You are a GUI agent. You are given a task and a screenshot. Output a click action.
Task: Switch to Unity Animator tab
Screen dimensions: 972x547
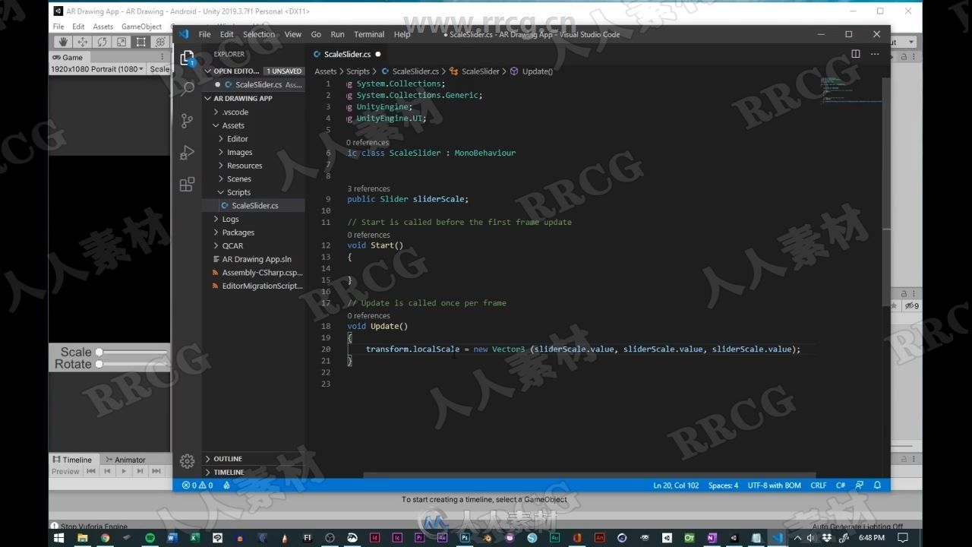pyautogui.click(x=125, y=460)
